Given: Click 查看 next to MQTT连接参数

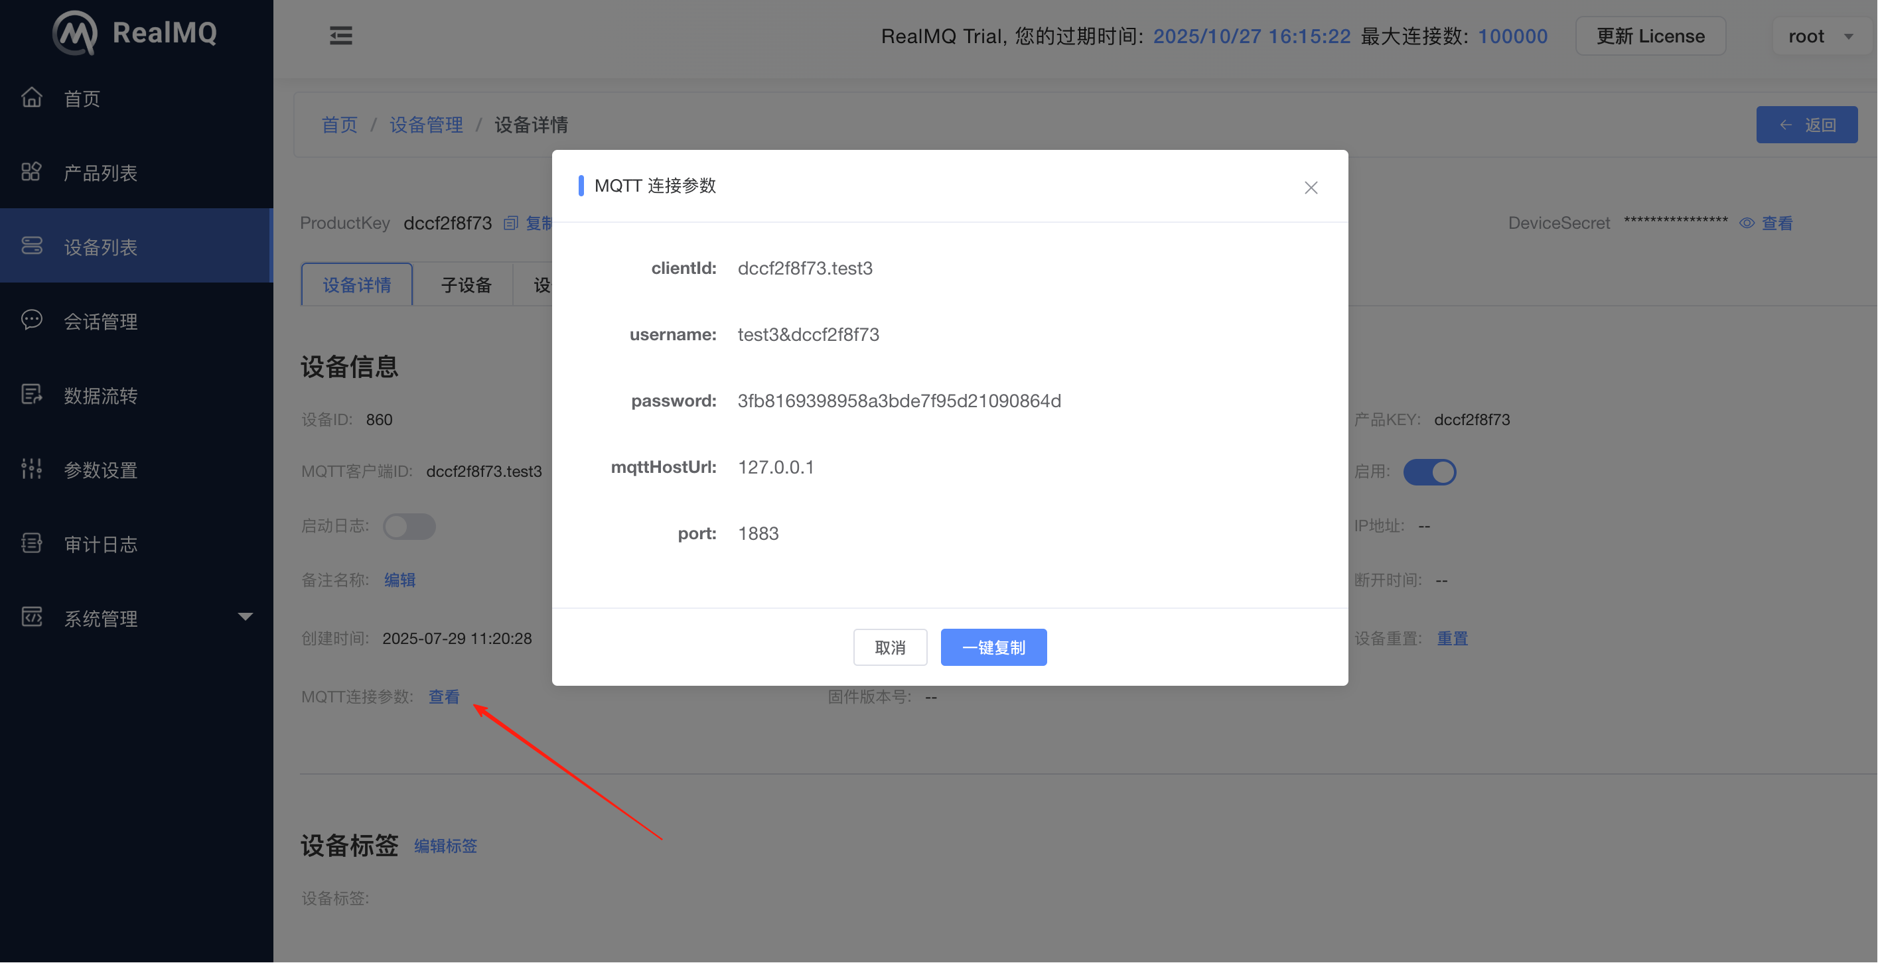Looking at the screenshot, I should pyautogui.click(x=444, y=696).
